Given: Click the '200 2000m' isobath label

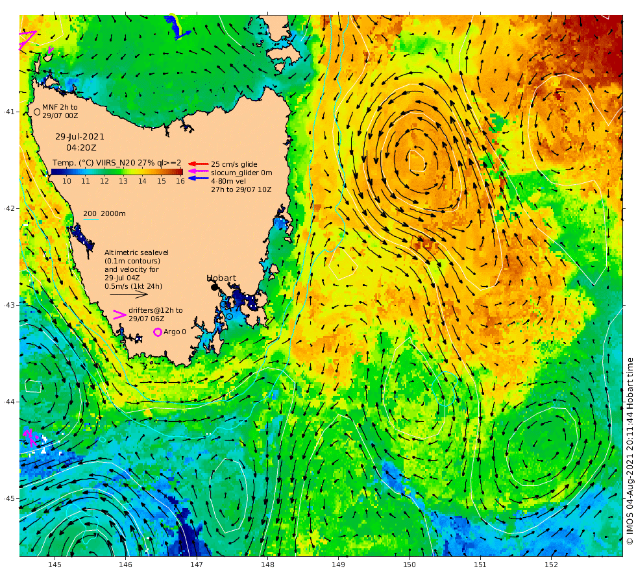Looking at the screenshot, I should pyautogui.click(x=104, y=213).
